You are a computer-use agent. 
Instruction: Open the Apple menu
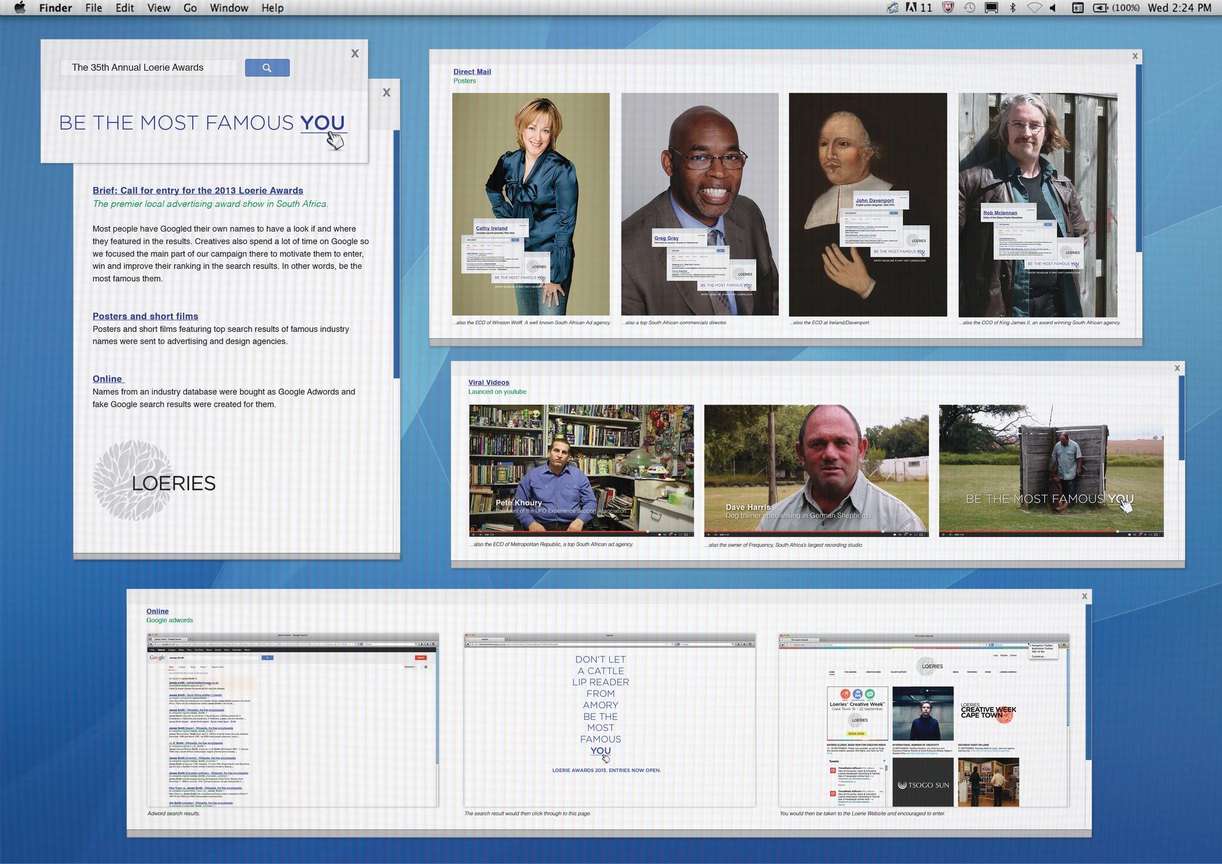(20, 8)
